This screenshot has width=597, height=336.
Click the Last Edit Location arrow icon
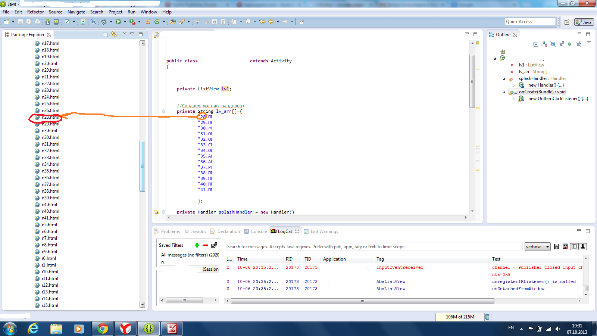pos(262,22)
